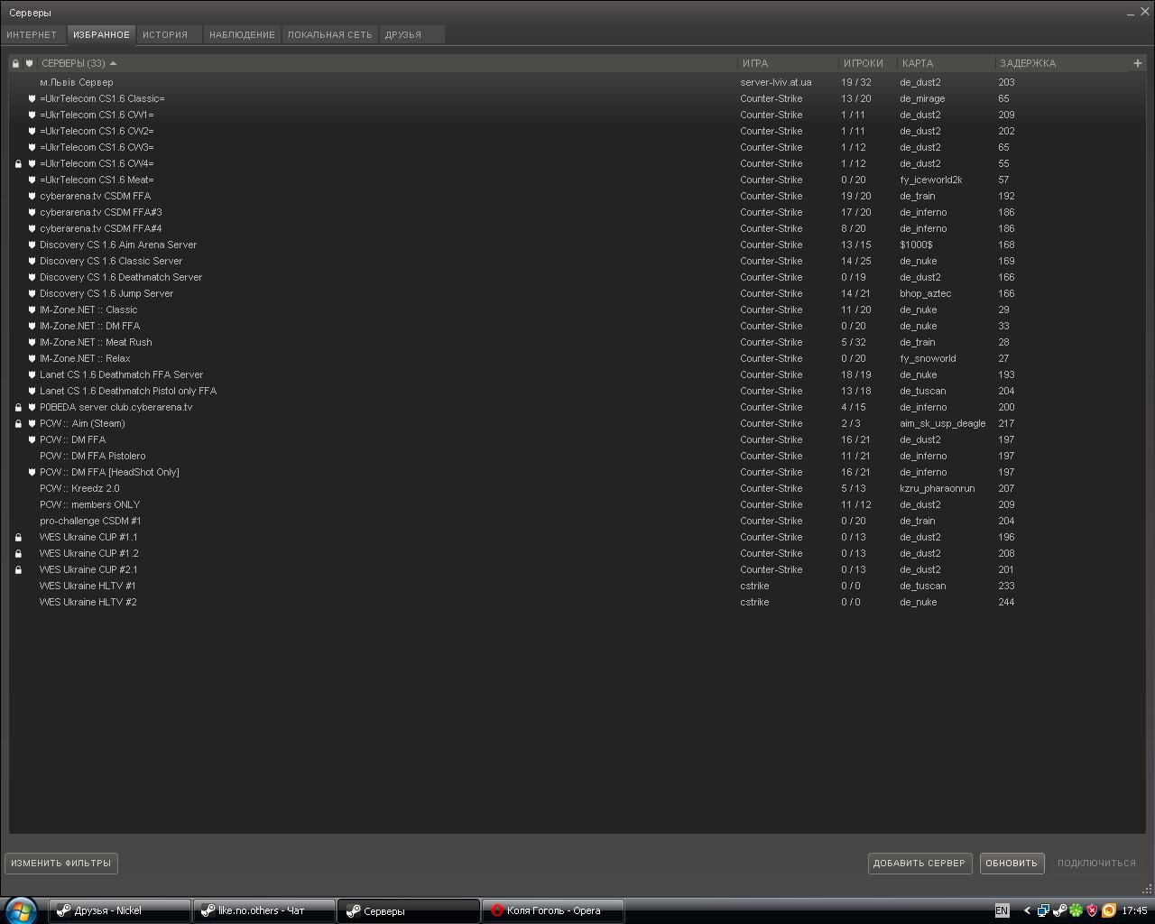Open the like.no.others - Чат taskbar window
The height and width of the screenshot is (924, 1155).
coord(264,910)
